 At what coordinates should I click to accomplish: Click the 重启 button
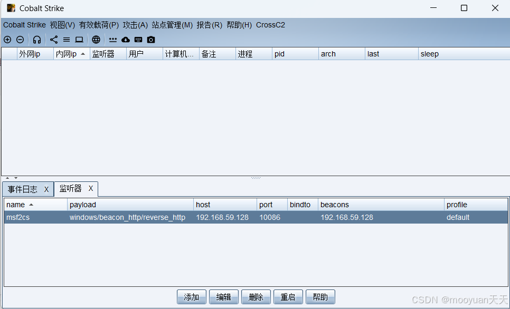tap(288, 297)
